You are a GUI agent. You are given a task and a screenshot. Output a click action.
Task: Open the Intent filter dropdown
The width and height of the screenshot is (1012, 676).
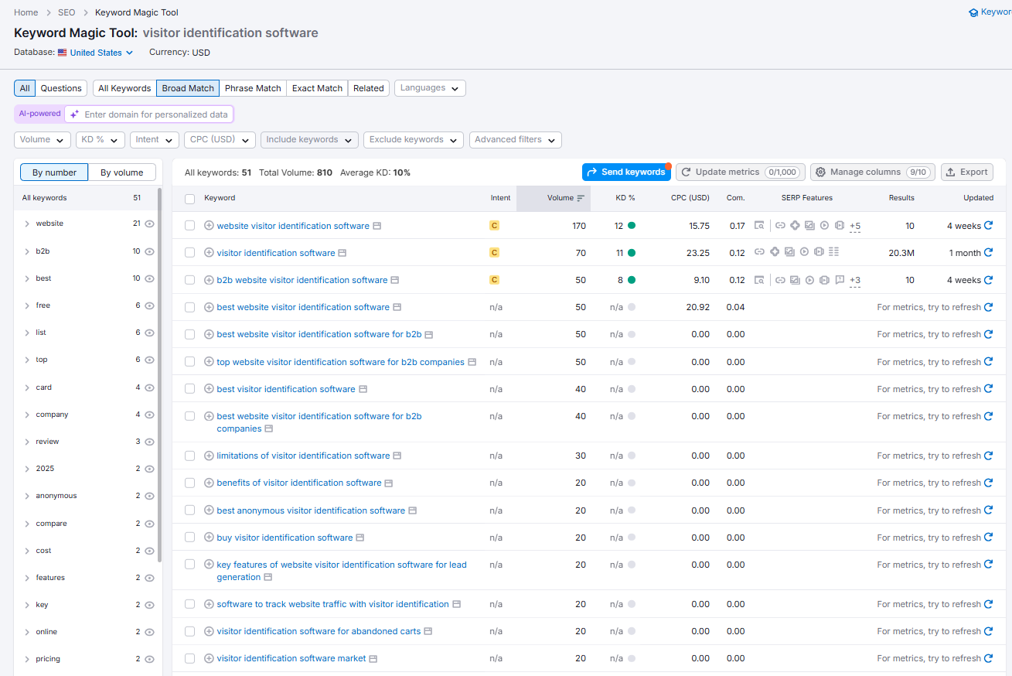[155, 140]
